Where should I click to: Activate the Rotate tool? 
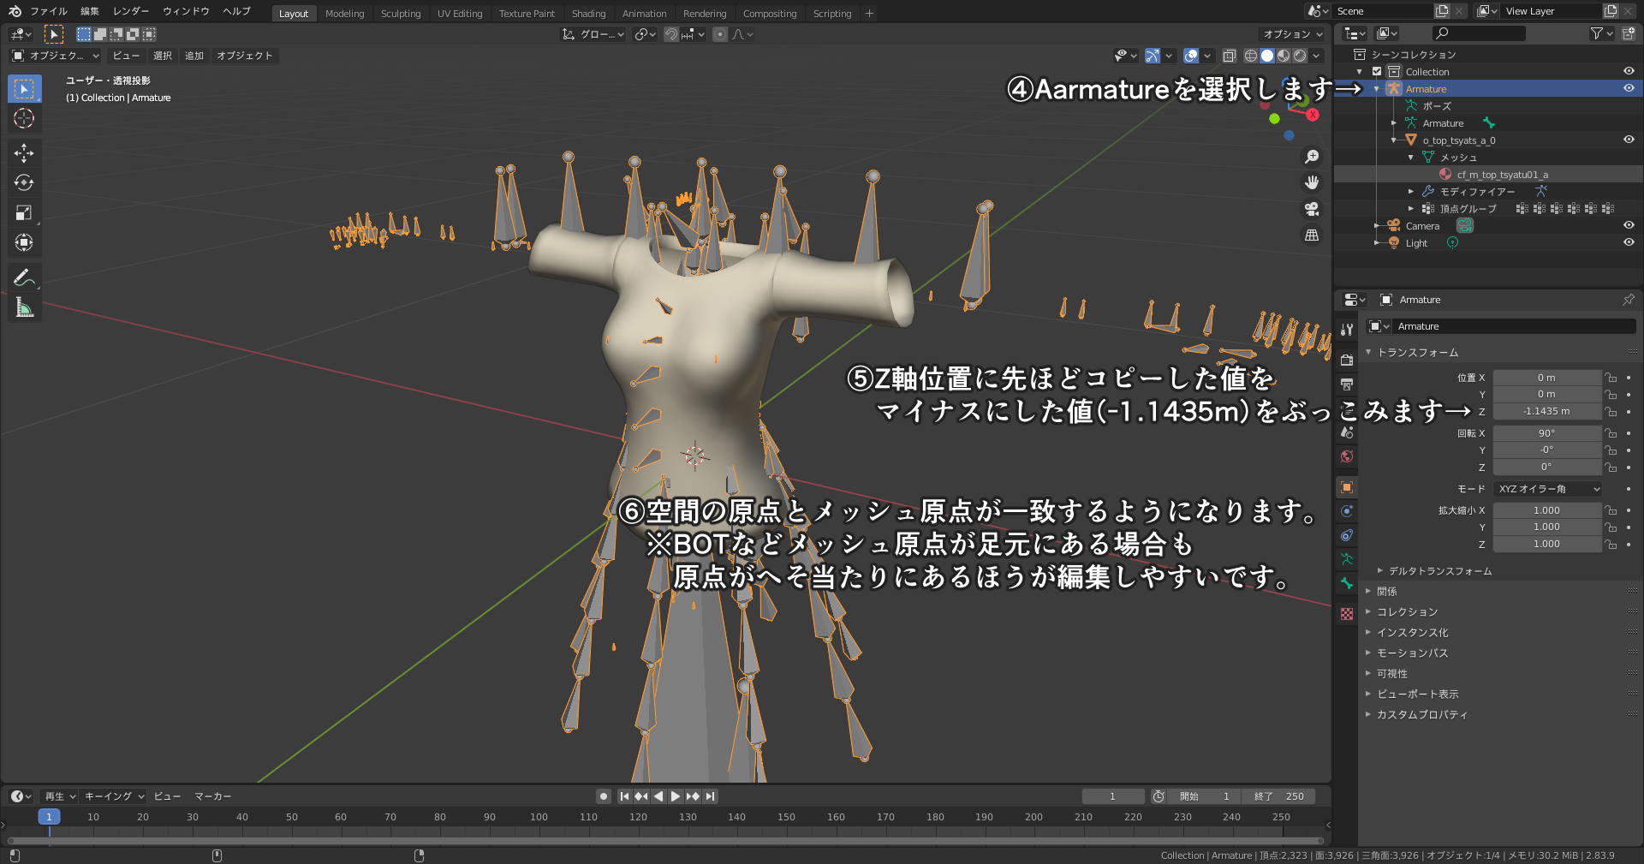[x=24, y=183]
